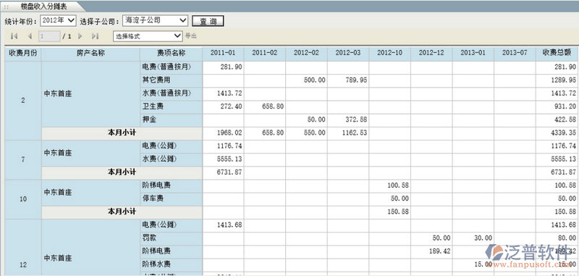Click the 房产名称 column header
The width and height of the screenshot is (579, 276).
click(x=90, y=54)
